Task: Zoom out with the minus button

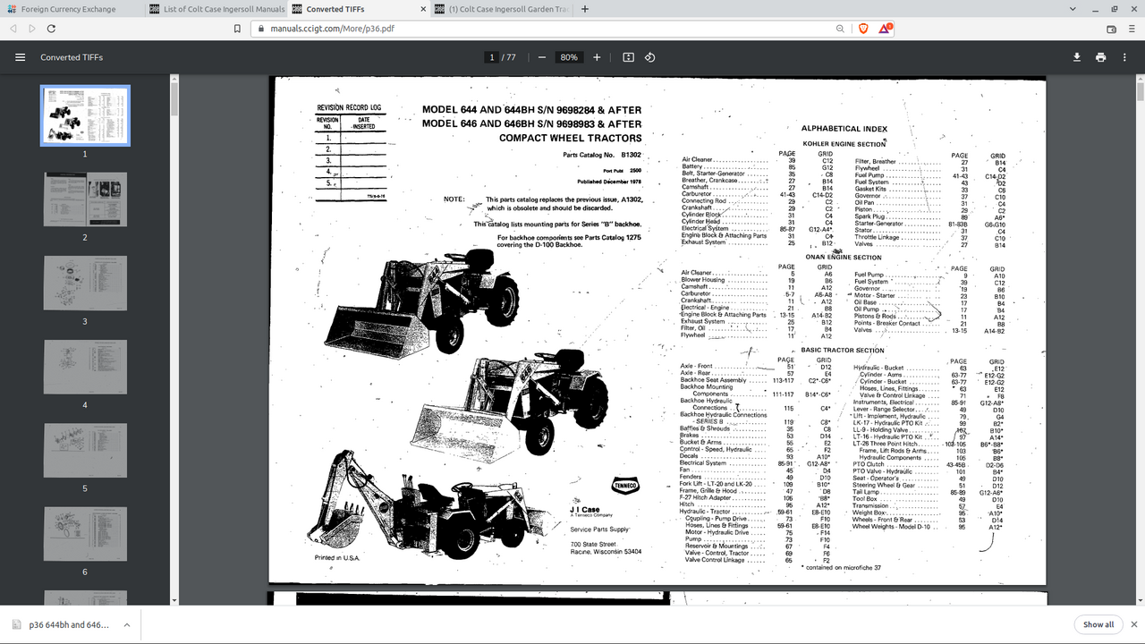Action: coord(541,57)
